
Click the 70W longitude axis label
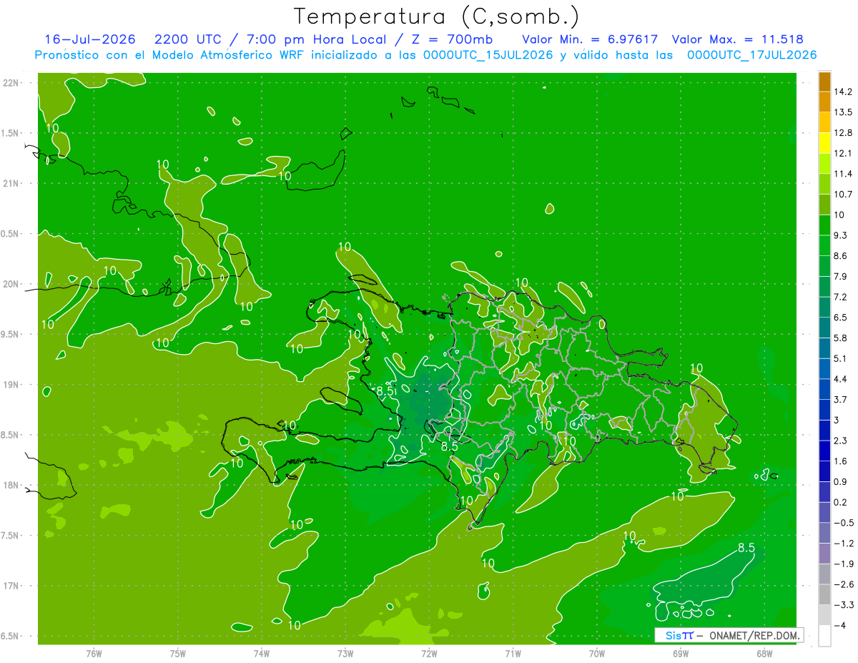tap(597, 654)
